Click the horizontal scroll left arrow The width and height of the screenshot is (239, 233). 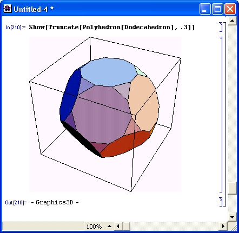point(118,226)
